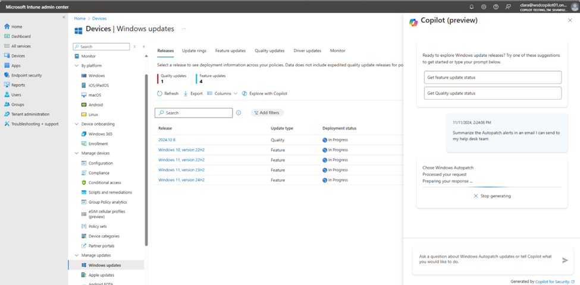Viewport: 580px width, 285px height.
Task: Open the Windows 11, version 22H2 release
Action: click(x=181, y=160)
